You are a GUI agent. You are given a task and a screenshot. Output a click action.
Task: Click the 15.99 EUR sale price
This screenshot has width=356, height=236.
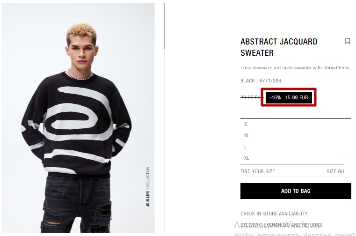point(296,97)
